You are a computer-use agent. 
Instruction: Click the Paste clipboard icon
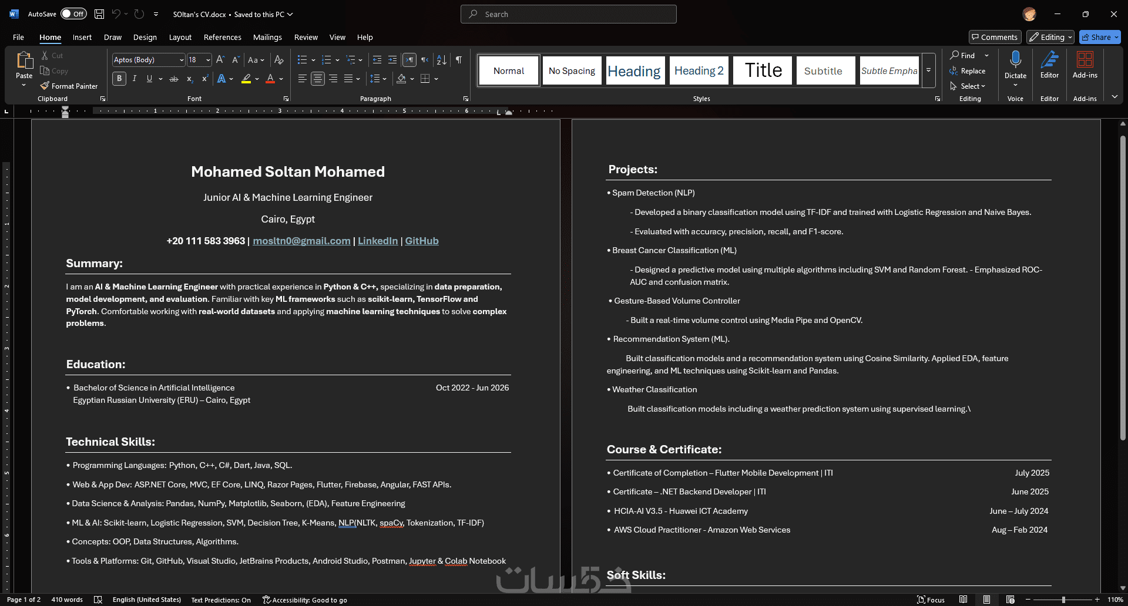point(24,60)
